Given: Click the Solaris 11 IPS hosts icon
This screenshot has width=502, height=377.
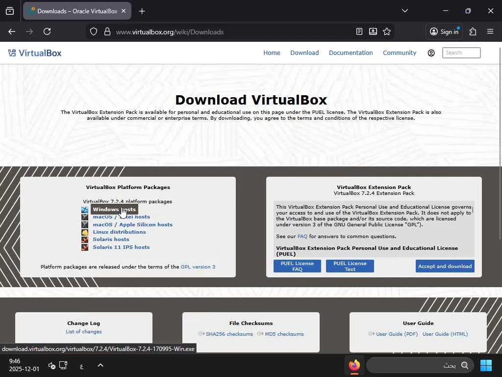Looking at the screenshot, I should pos(85,247).
